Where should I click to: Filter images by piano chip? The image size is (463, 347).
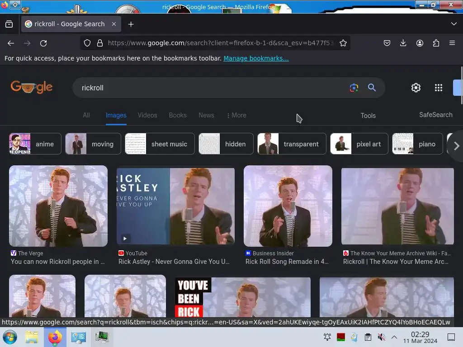[417, 144]
